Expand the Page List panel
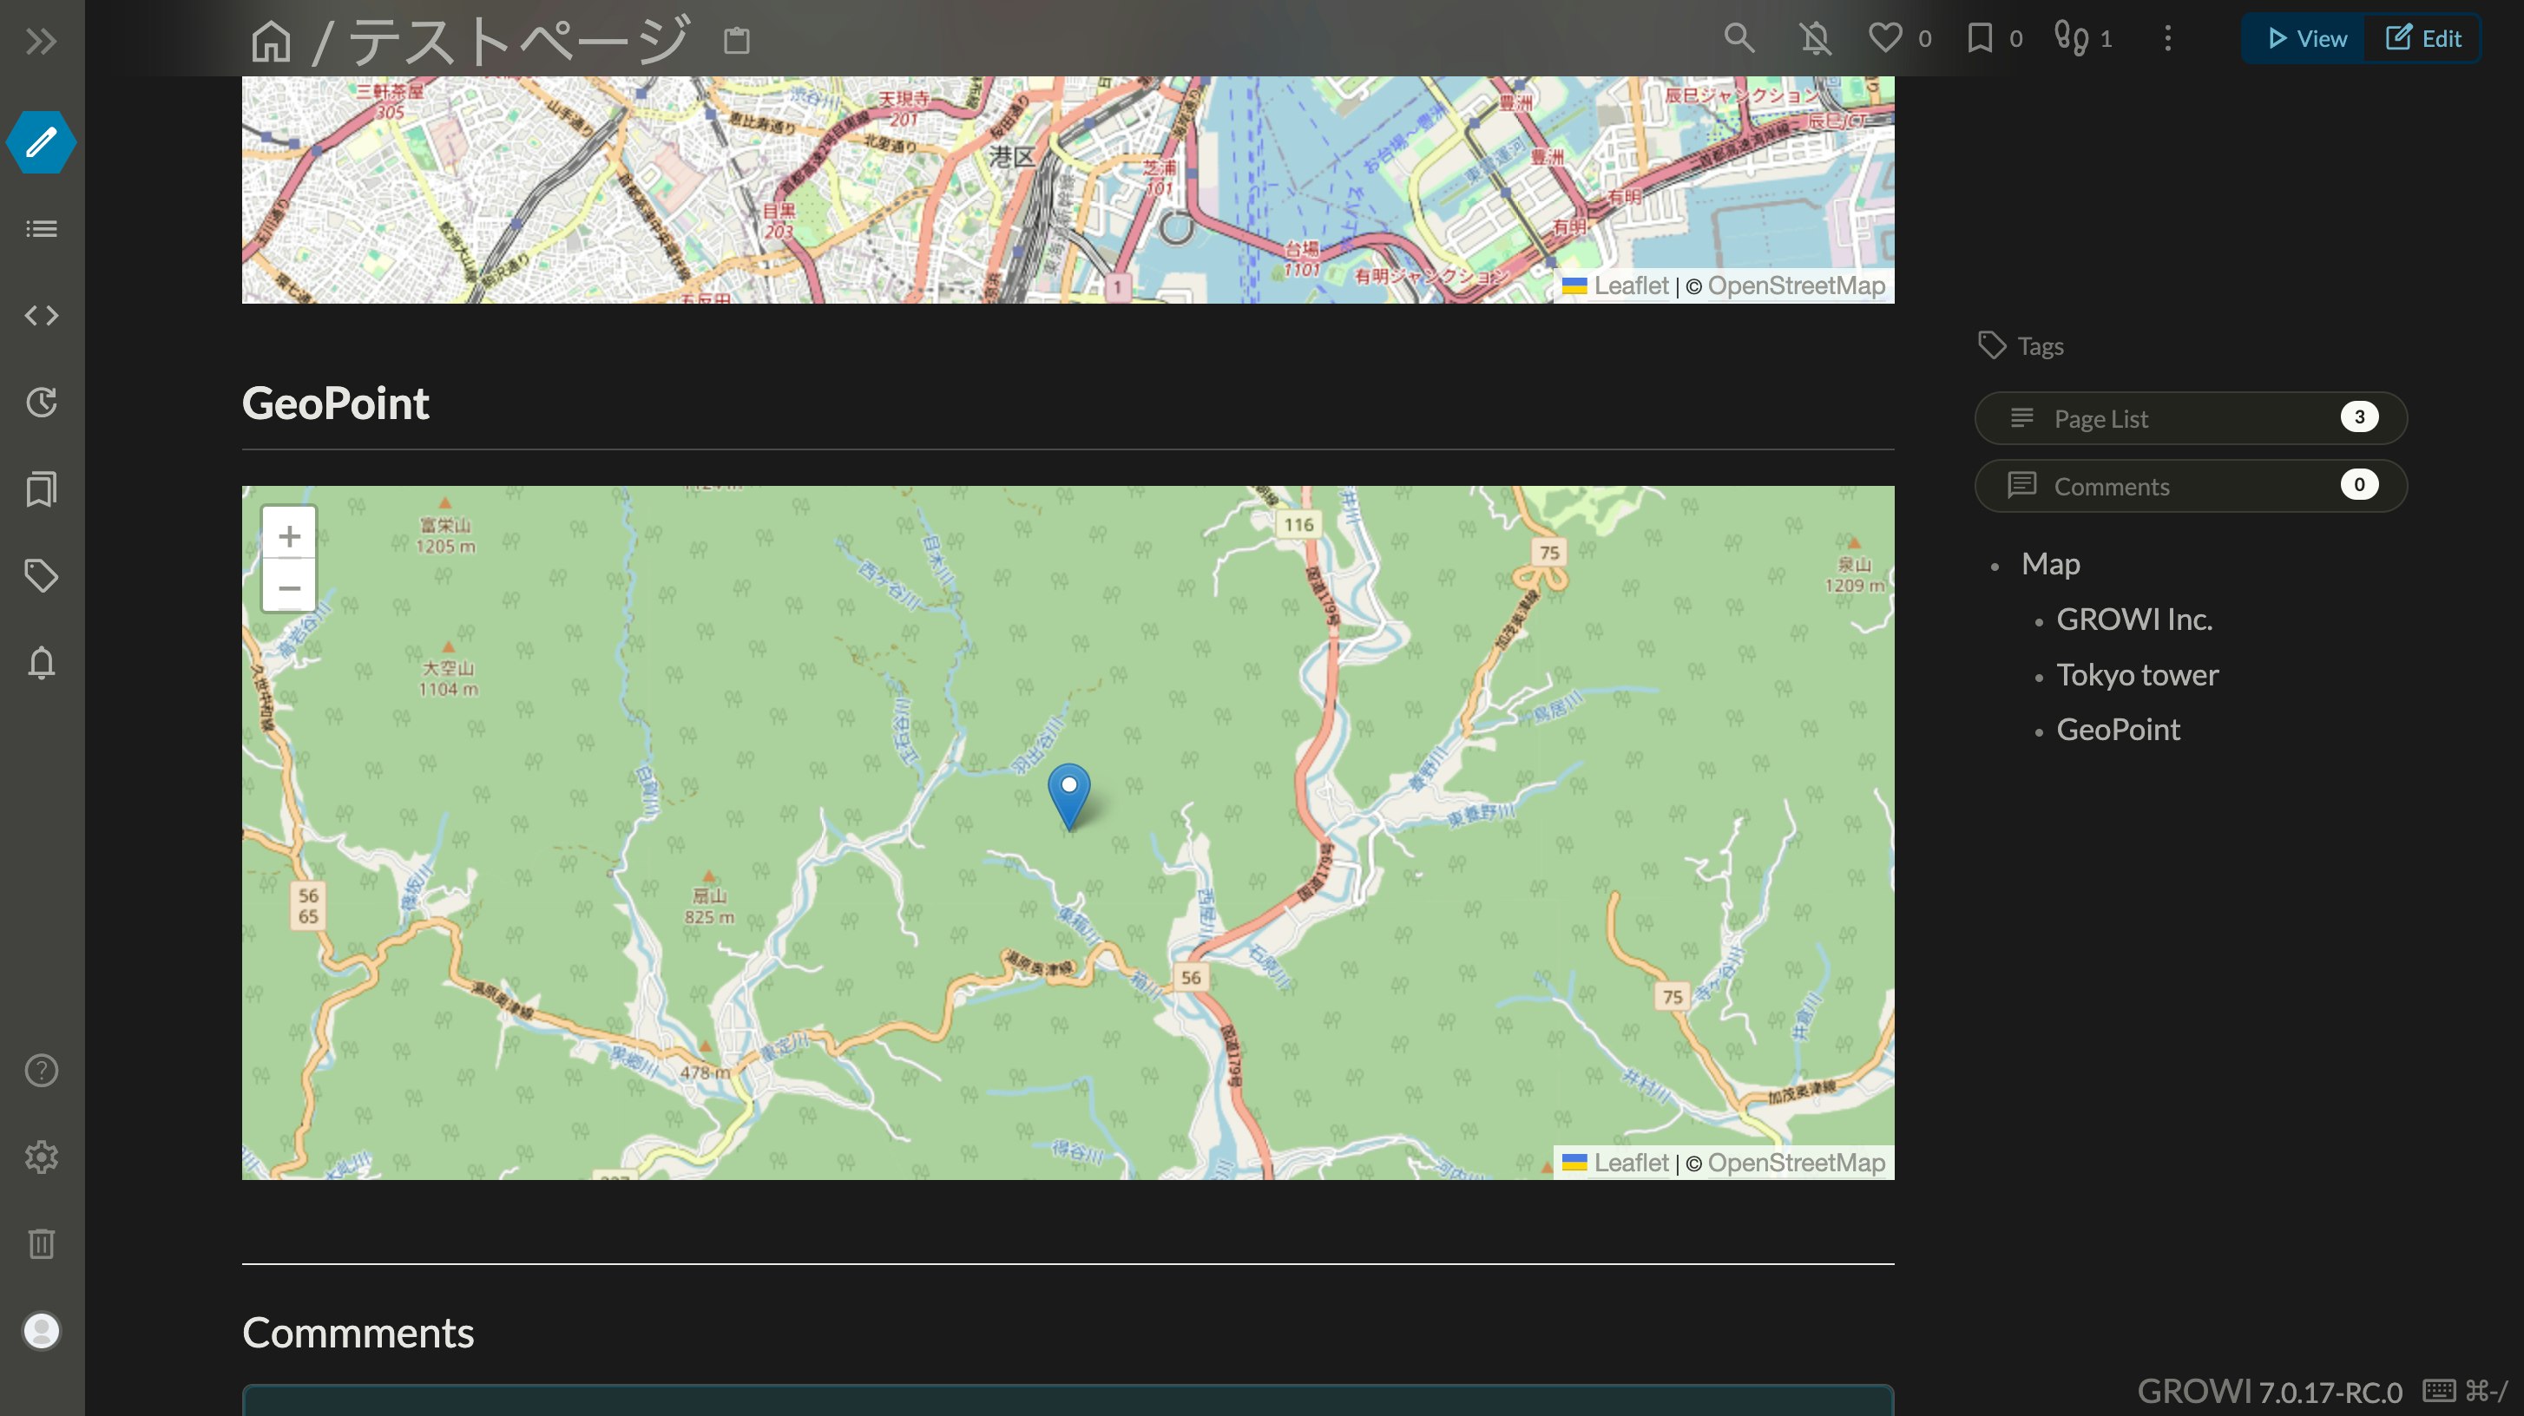This screenshot has width=2524, height=1416. [2190, 418]
